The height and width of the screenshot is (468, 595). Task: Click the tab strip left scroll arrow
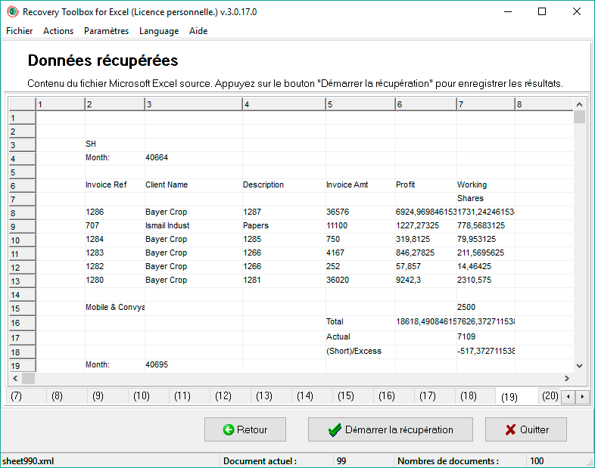click(x=568, y=397)
